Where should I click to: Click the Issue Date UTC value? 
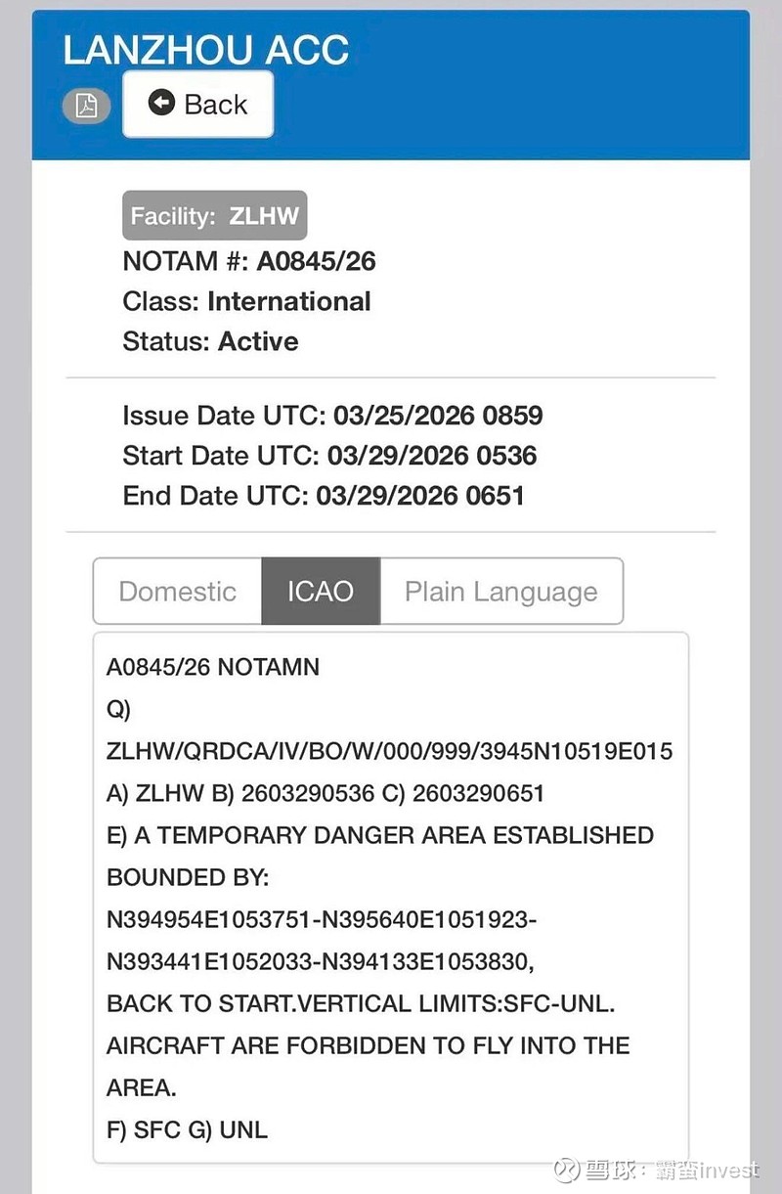tap(437, 416)
